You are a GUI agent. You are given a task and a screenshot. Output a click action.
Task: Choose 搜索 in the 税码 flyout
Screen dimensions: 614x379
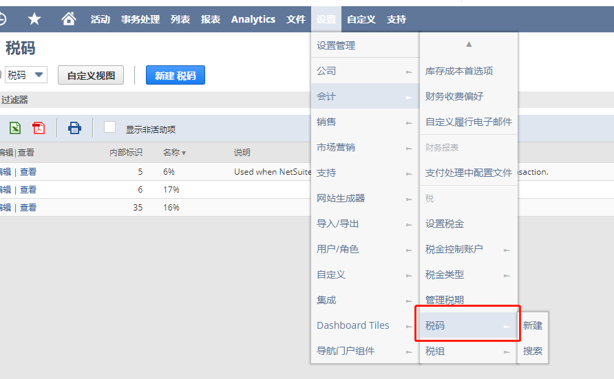click(x=533, y=351)
